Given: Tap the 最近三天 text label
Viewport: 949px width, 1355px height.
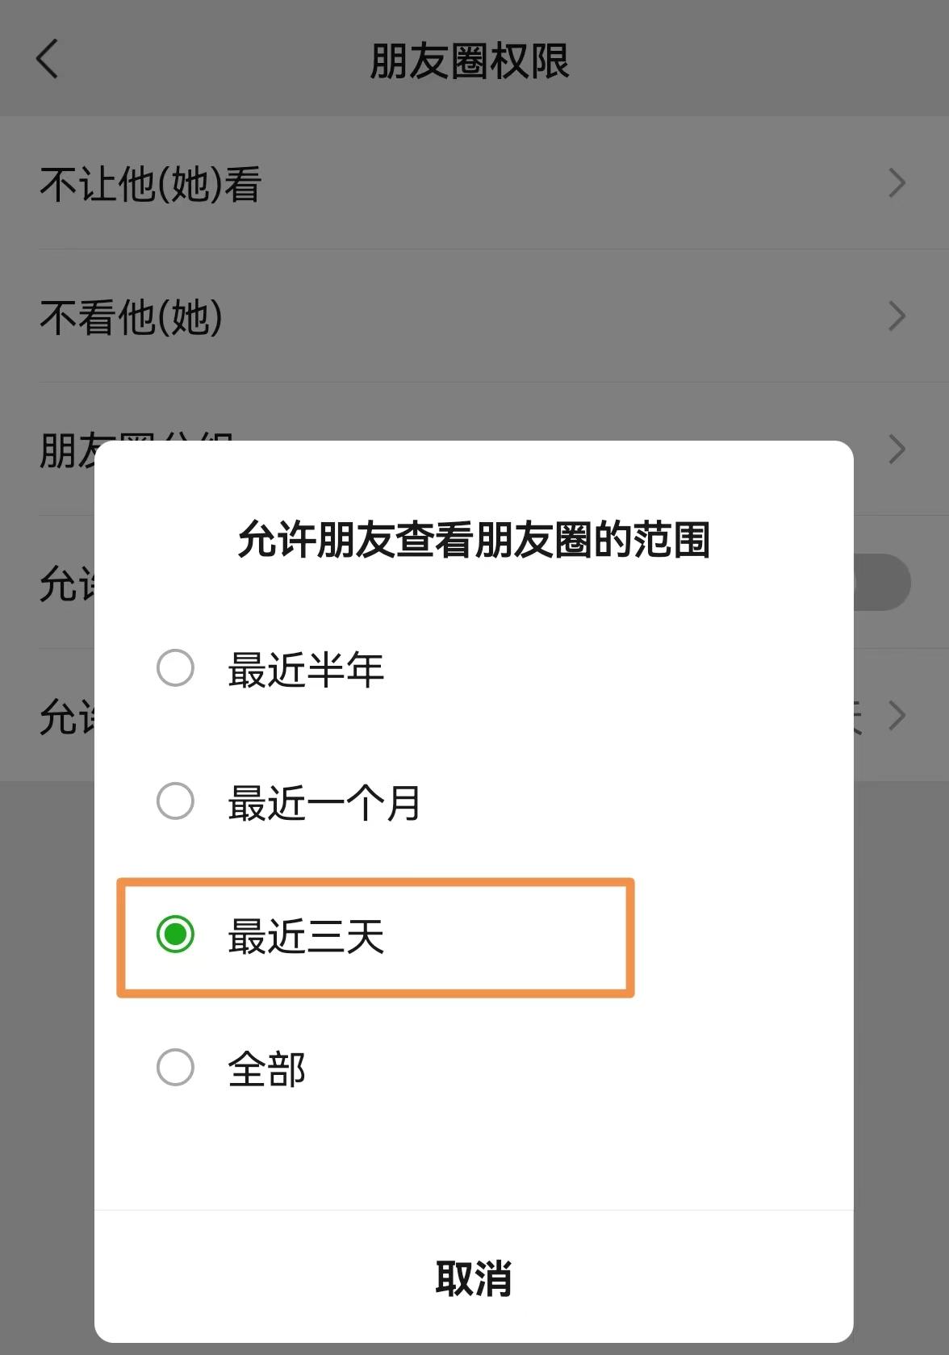Looking at the screenshot, I should click(x=306, y=936).
